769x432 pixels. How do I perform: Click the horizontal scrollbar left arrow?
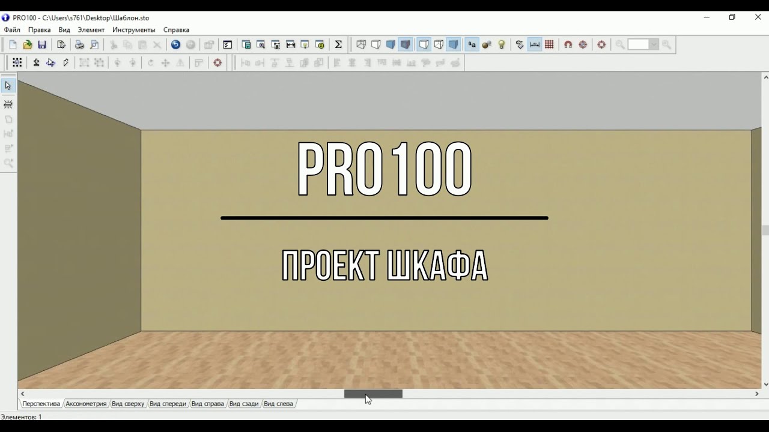[23, 394]
